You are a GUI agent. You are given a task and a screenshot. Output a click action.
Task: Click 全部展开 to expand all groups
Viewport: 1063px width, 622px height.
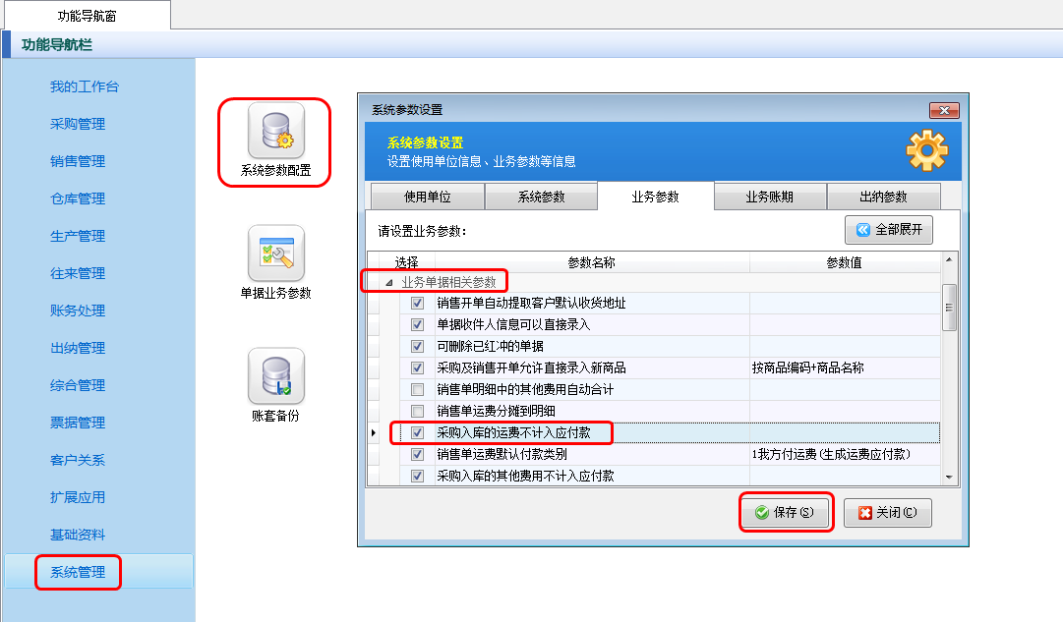pos(888,230)
